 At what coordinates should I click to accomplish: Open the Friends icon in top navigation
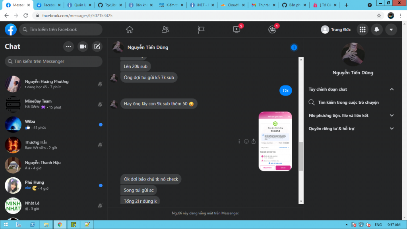(166, 29)
